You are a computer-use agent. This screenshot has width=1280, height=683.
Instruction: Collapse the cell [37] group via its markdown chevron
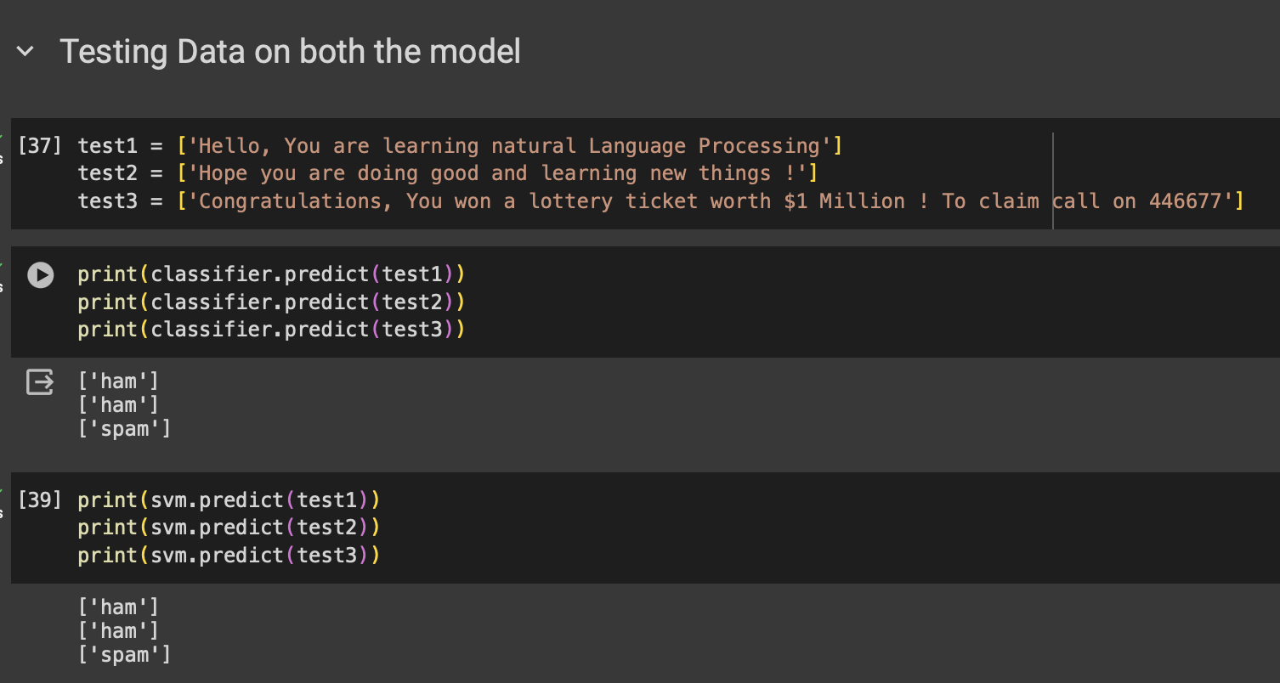[x=25, y=51]
